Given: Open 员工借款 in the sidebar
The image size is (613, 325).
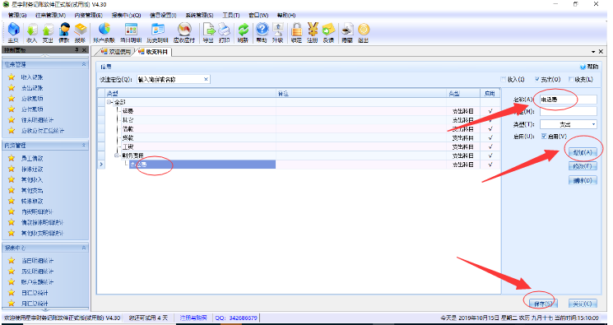Looking at the screenshot, I should tap(32, 159).
